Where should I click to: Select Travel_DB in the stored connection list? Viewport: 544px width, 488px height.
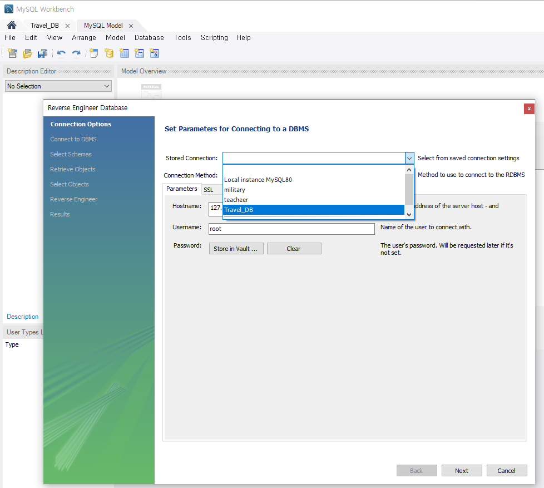click(x=314, y=210)
